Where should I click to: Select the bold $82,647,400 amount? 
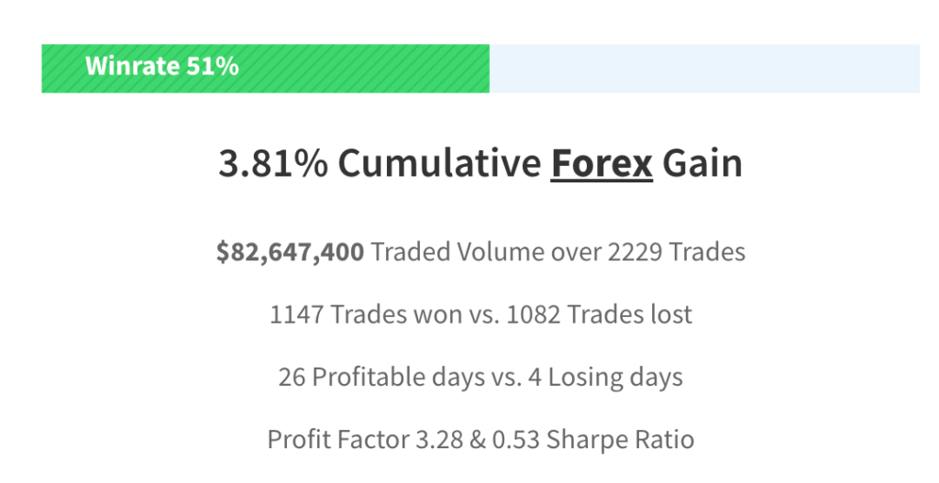(290, 252)
